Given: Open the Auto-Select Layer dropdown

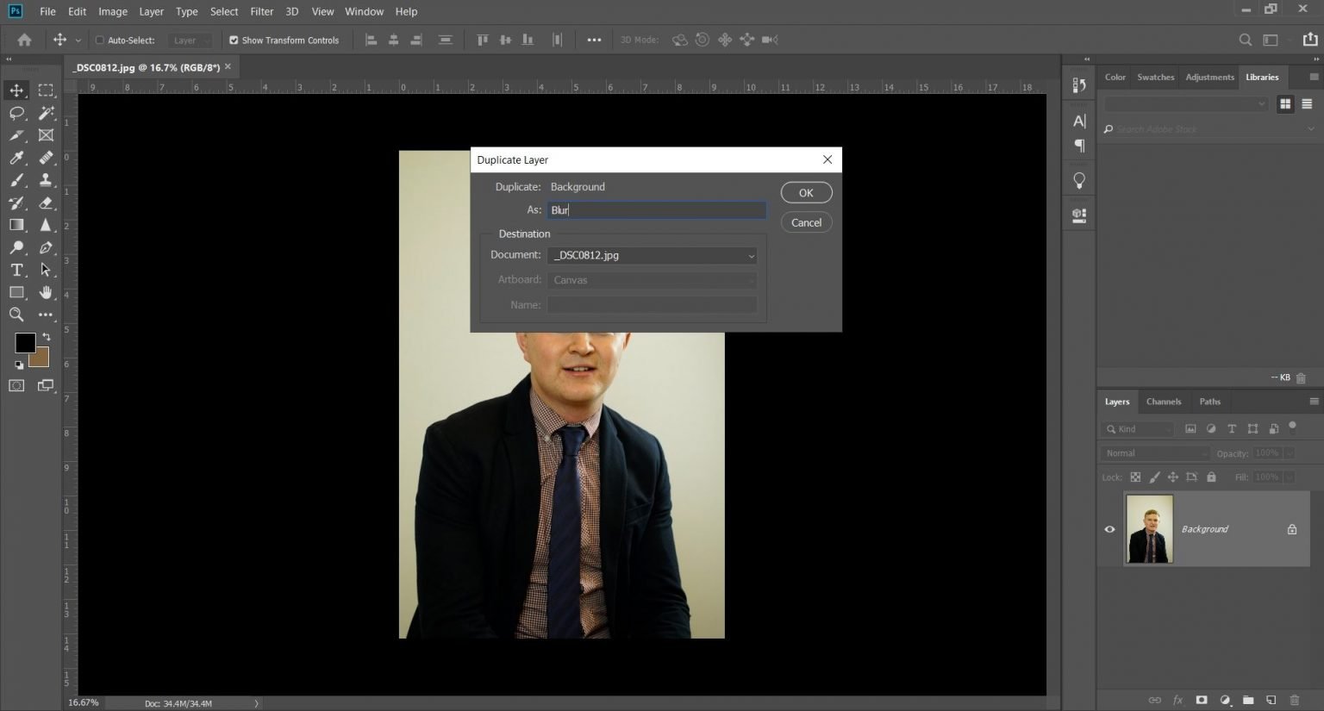Looking at the screenshot, I should (x=190, y=41).
